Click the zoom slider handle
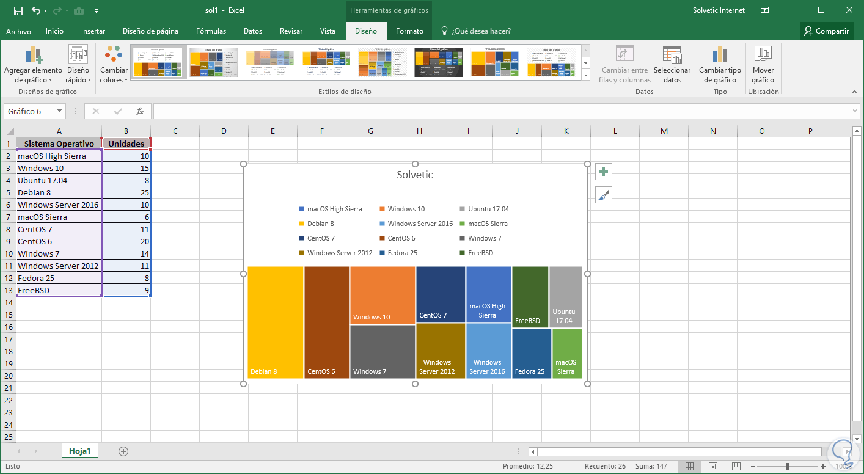 pos(787,466)
